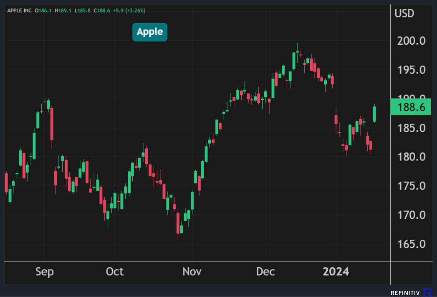Click the REFINITIV text link
Screen dimensions: 437x297
[x=405, y=293]
